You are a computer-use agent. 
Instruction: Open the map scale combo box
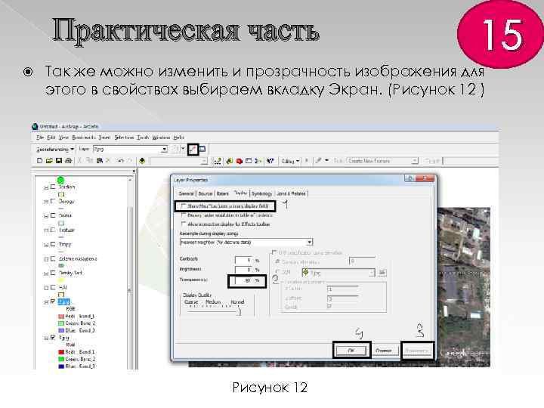point(178,161)
